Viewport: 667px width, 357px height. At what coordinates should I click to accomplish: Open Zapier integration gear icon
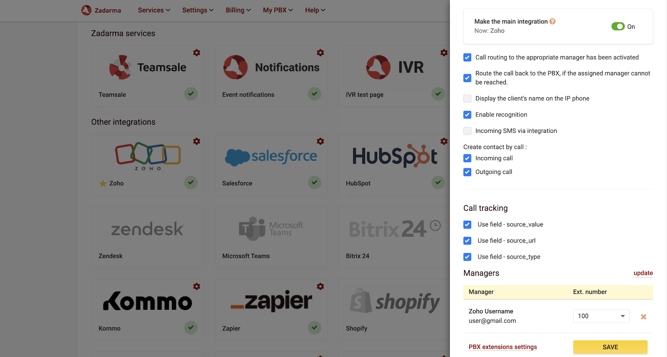click(x=321, y=286)
